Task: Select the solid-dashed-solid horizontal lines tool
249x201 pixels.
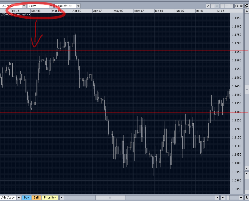Action: coord(212,6)
